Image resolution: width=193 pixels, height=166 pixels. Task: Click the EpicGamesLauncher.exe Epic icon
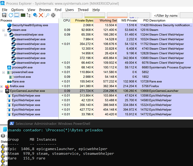[7, 91]
